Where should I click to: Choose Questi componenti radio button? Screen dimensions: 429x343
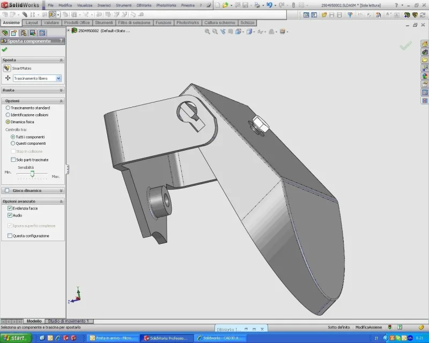click(x=13, y=143)
